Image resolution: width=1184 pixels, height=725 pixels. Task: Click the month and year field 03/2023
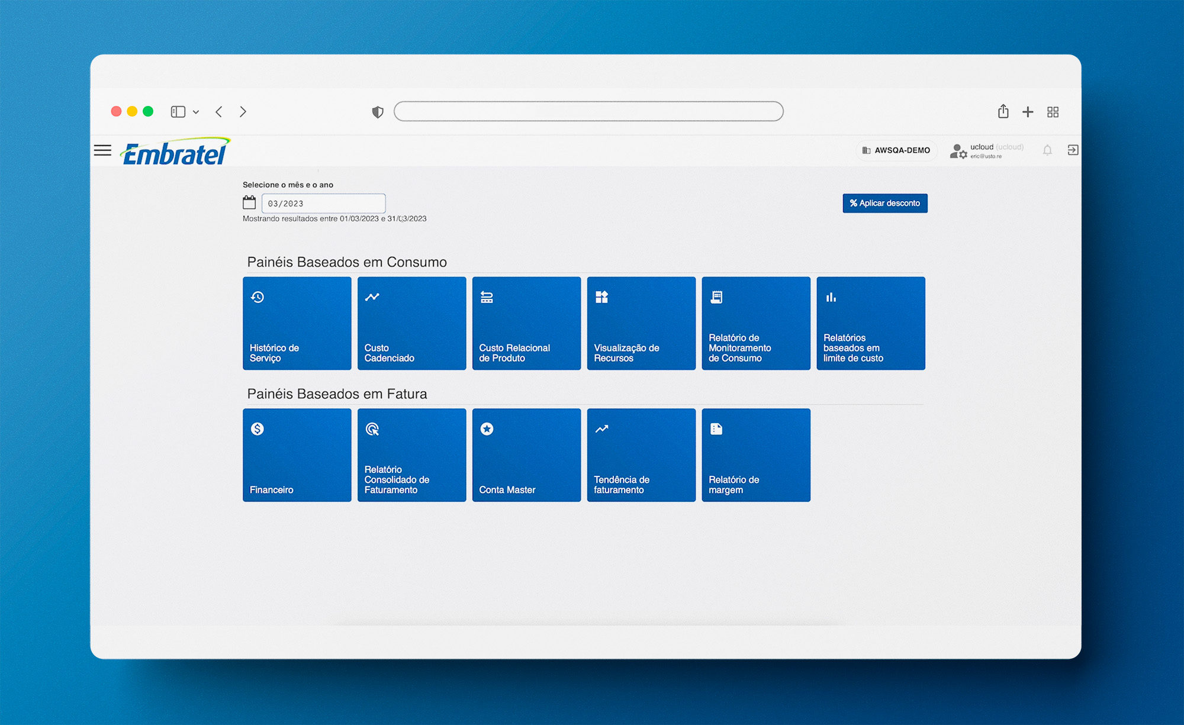(x=323, y=203)
